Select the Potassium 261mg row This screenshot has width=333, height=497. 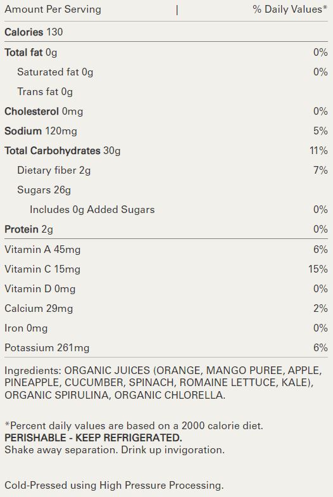point(166,347)
